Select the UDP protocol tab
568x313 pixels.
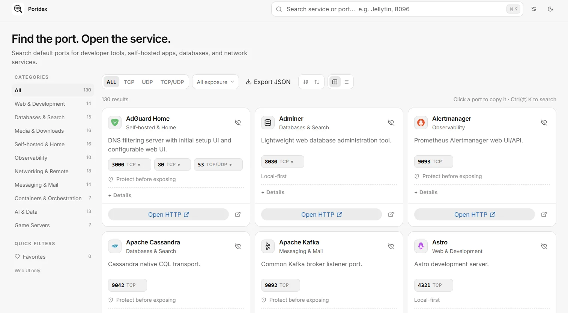click(x=147, y=82)
